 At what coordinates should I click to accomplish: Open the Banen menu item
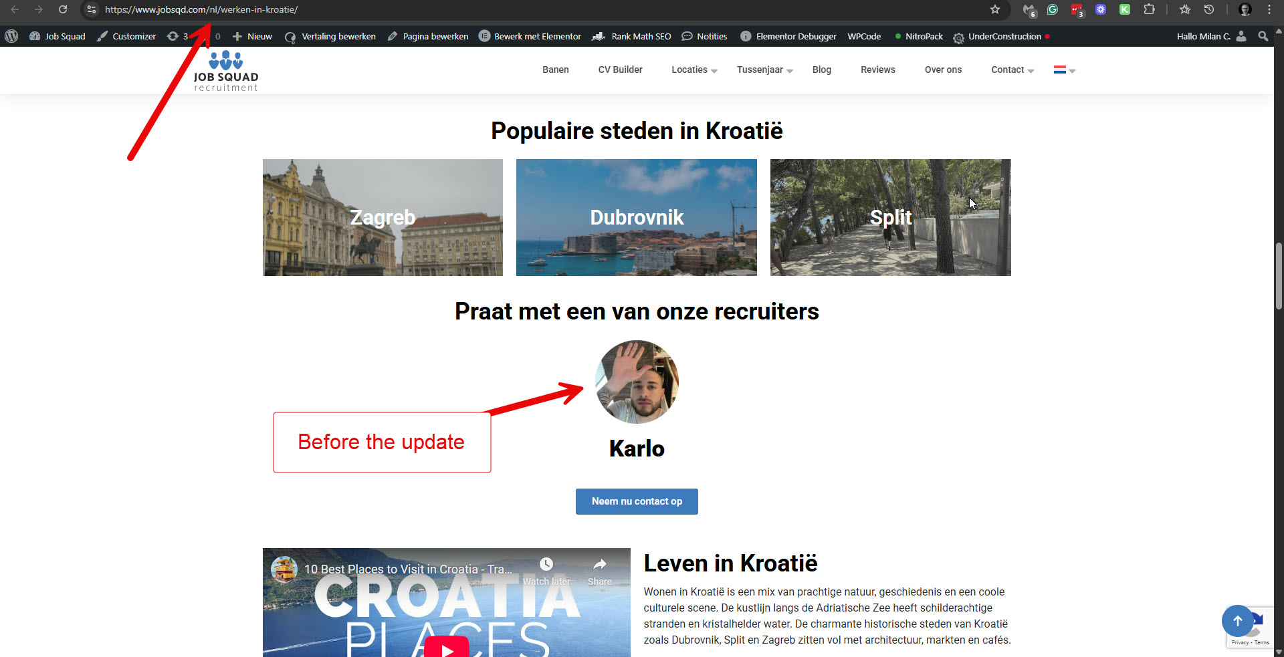(556, 70)
